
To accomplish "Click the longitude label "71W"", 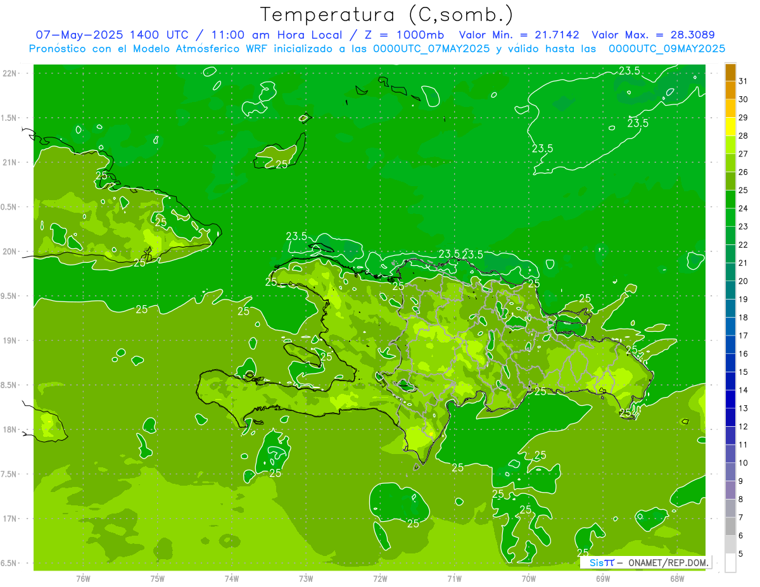I will pos(454,579).
